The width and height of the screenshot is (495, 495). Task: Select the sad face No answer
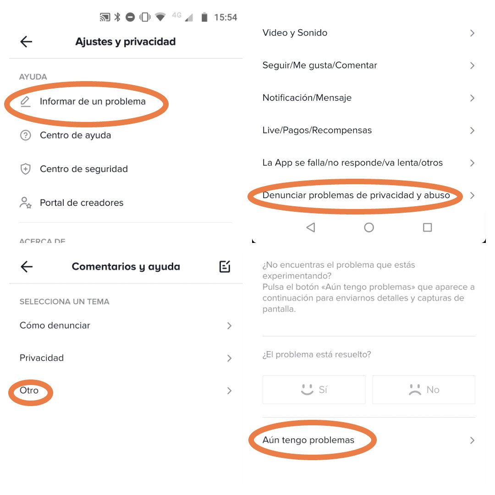coord(423,390)
